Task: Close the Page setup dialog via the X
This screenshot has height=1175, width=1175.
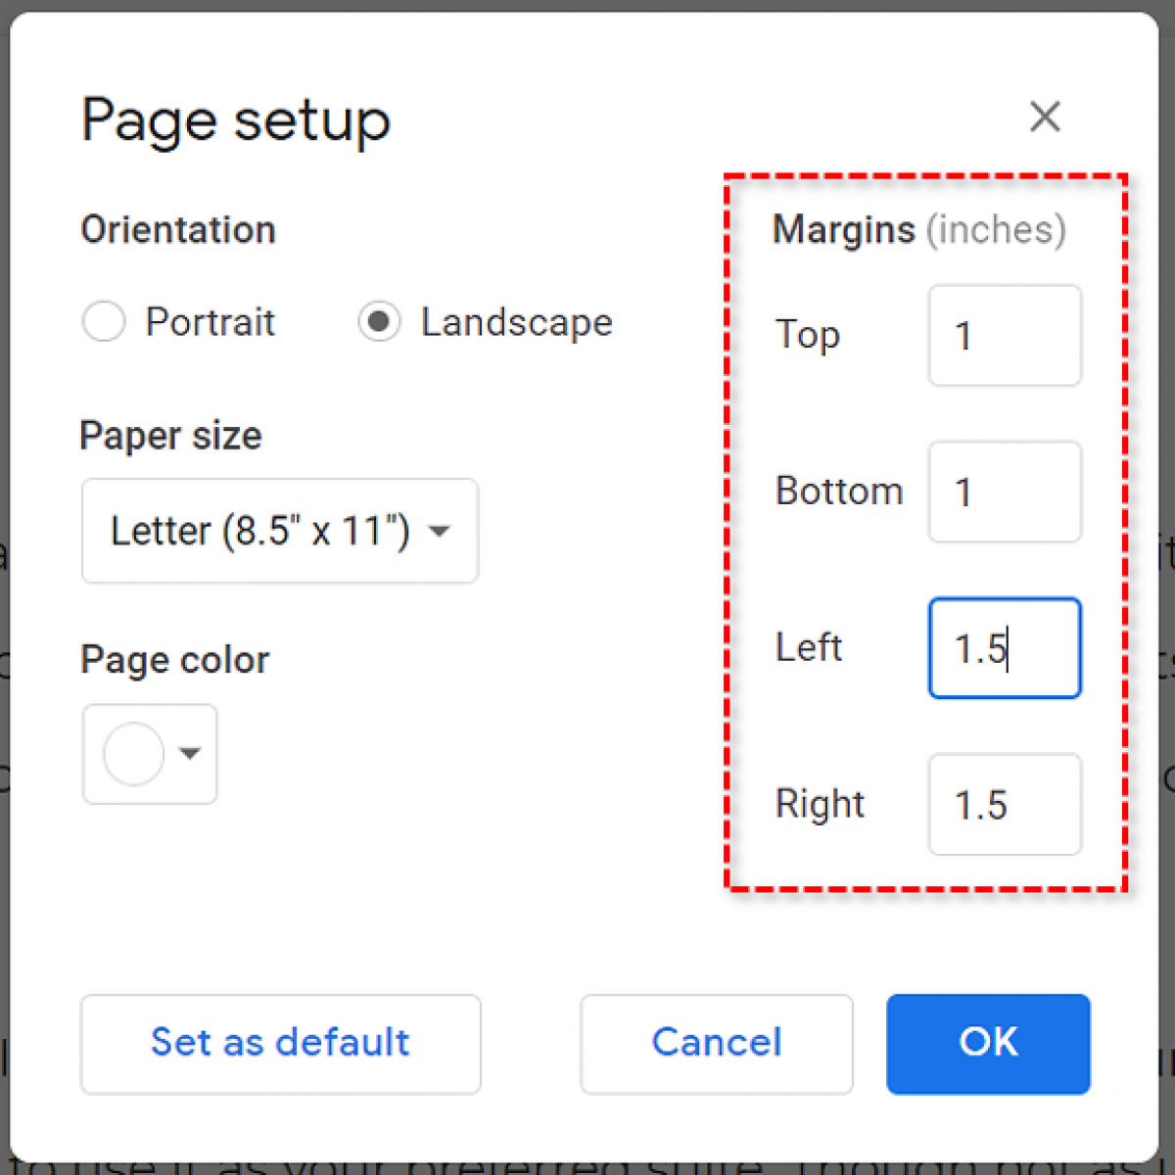Action: point(1046,117)
